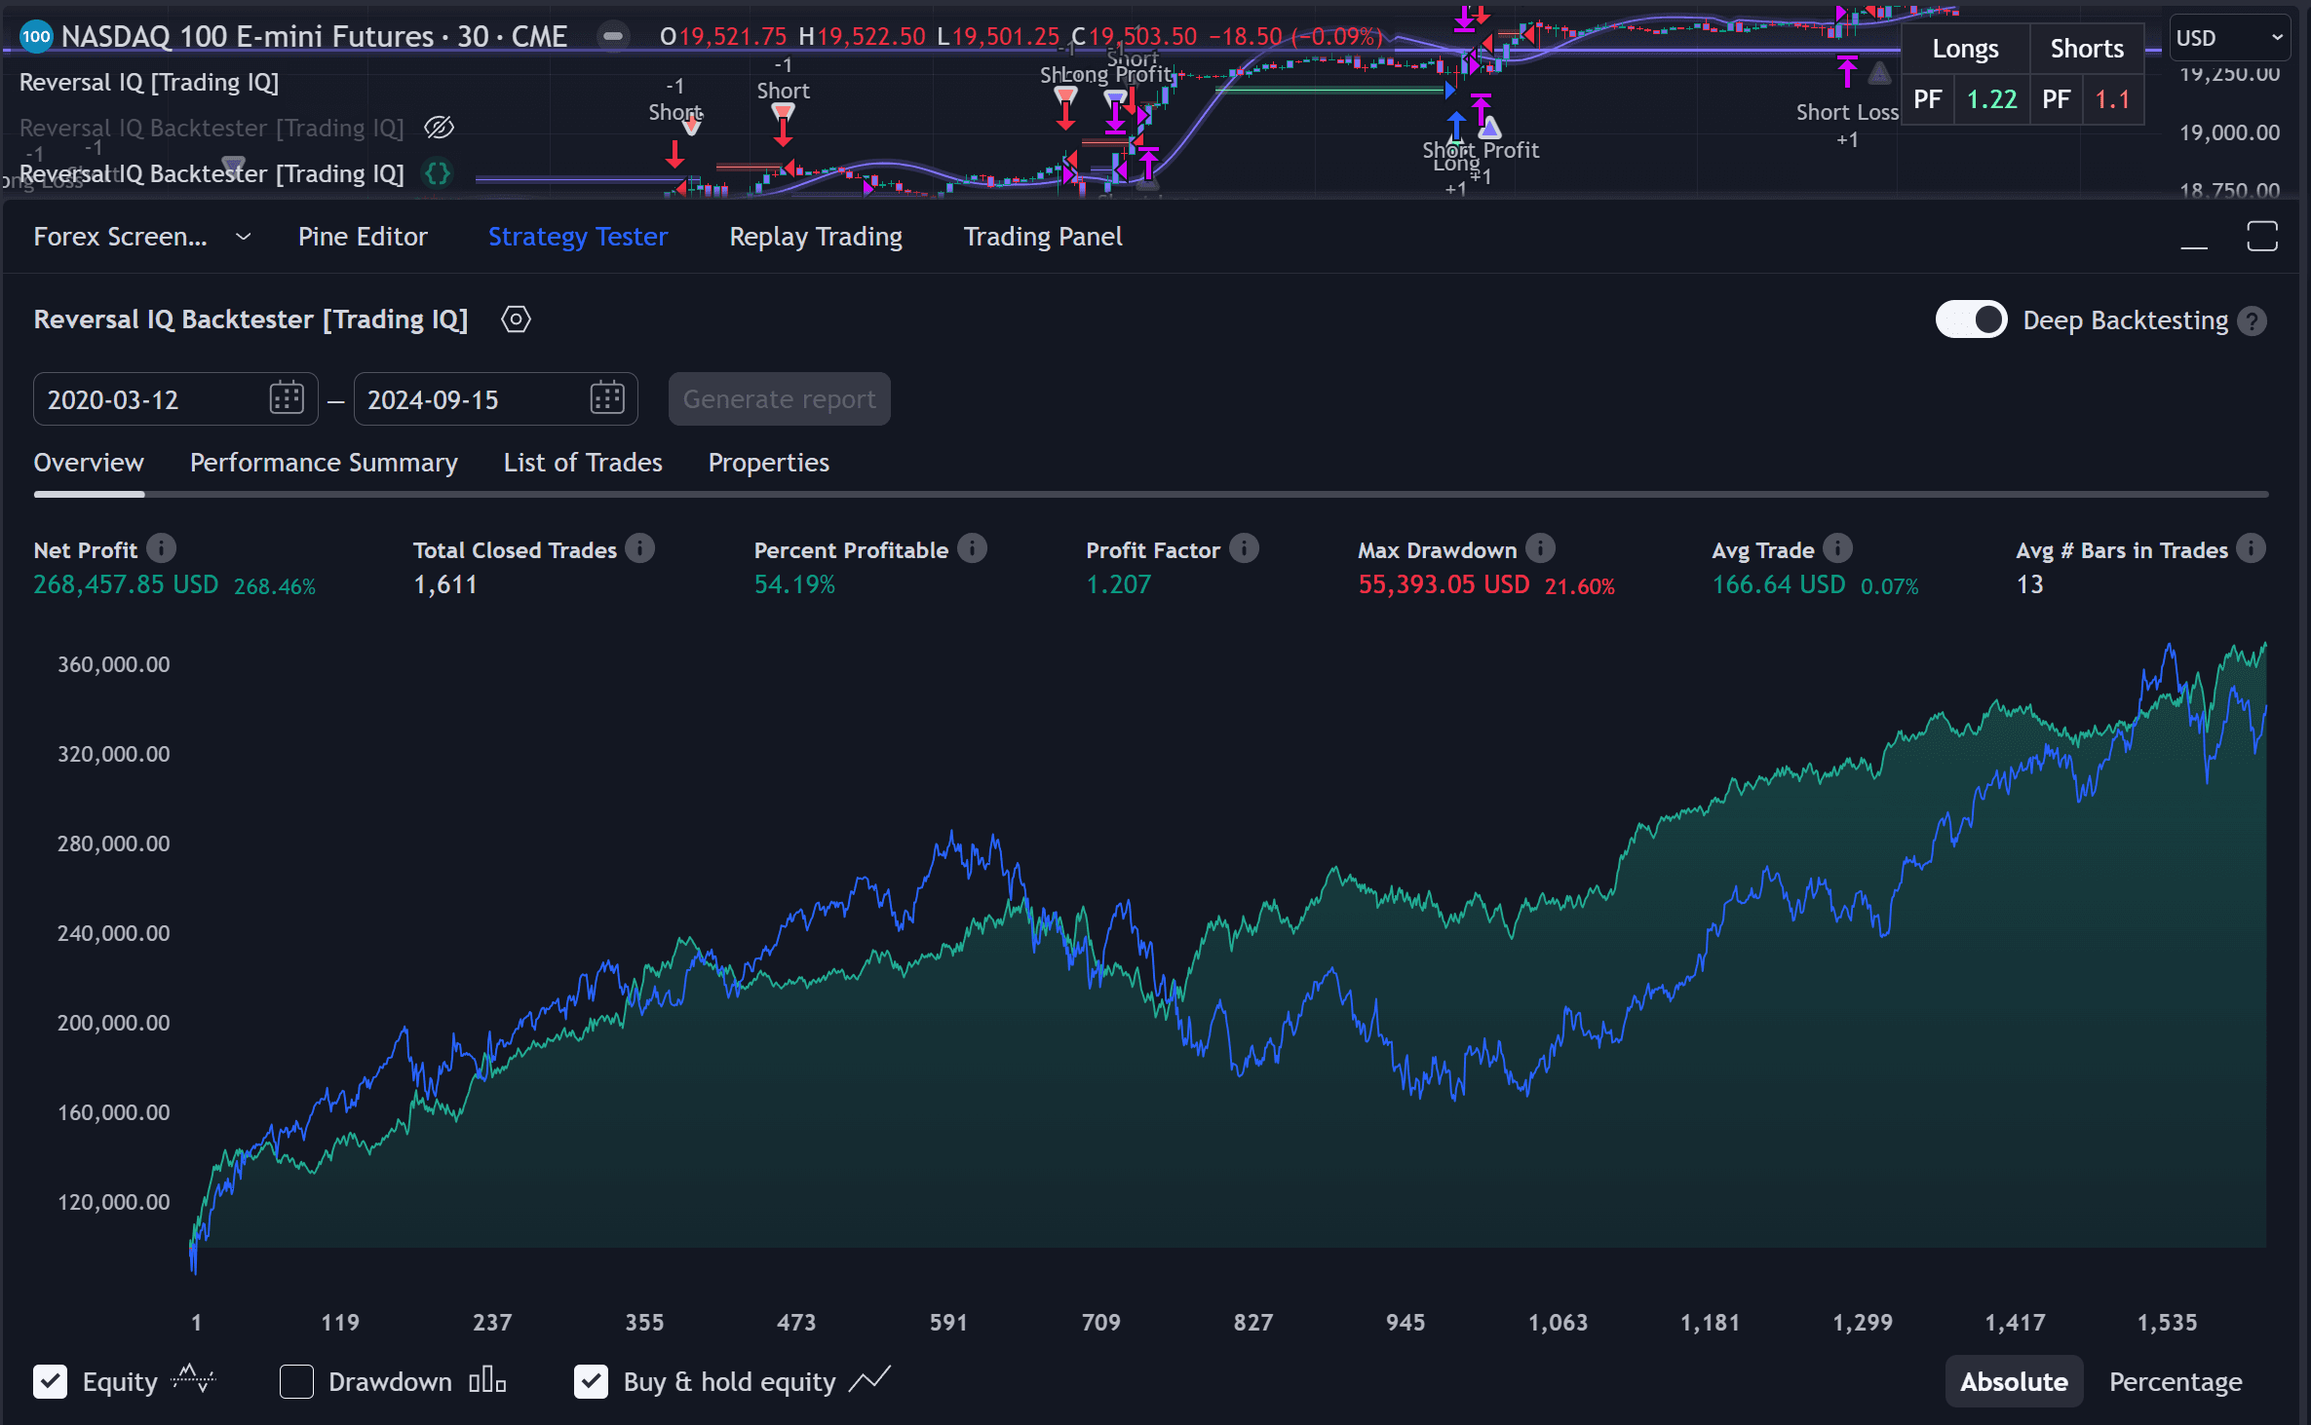Click the Longs column header in stats table
2311x1425 pixels.
[1965, 49]
